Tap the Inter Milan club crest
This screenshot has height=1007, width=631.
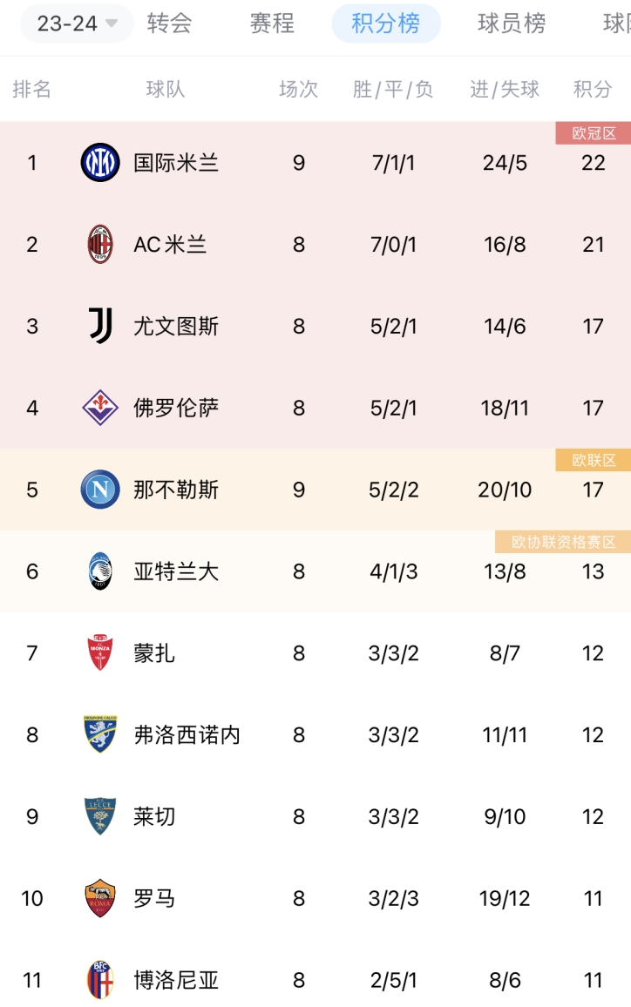coord(100,163)
